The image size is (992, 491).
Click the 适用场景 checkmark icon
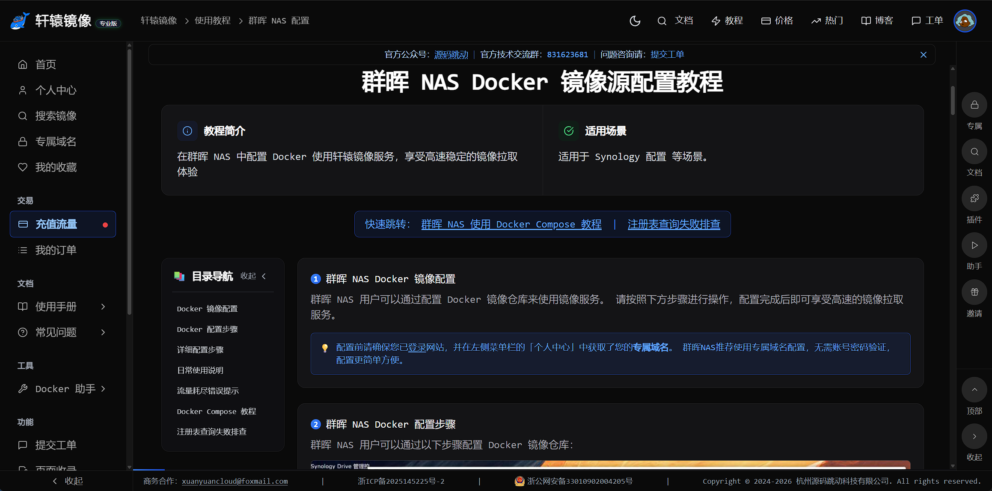coord(569,131)
